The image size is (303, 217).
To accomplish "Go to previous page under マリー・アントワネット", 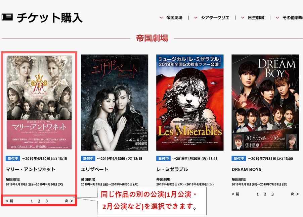I will coord(9,201).
